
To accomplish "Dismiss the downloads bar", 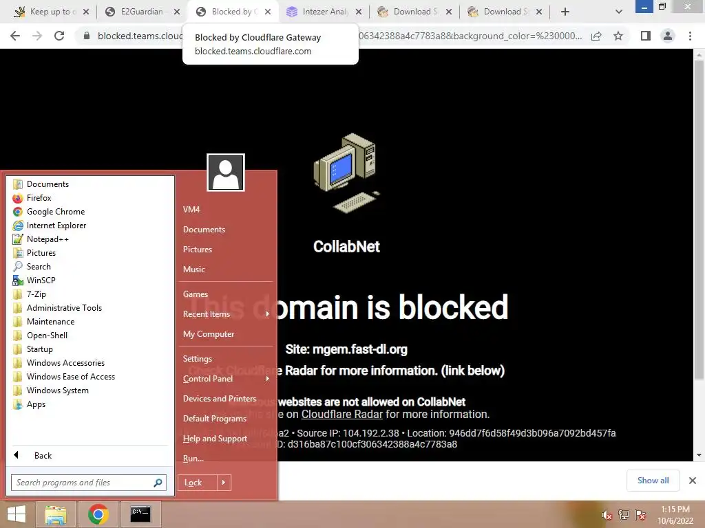I will (693, 481).
